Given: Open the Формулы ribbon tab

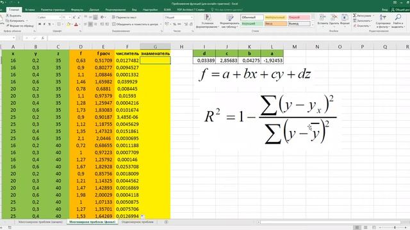Looking at the screenshot, I should [x=77, y=10].
